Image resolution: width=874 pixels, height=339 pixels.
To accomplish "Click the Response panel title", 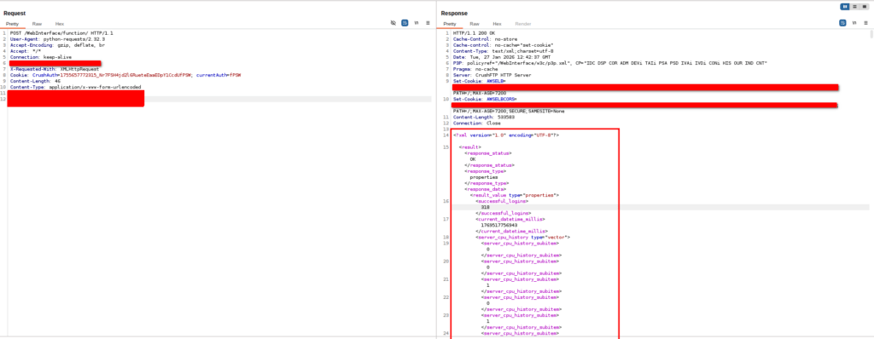I will 454,13.
